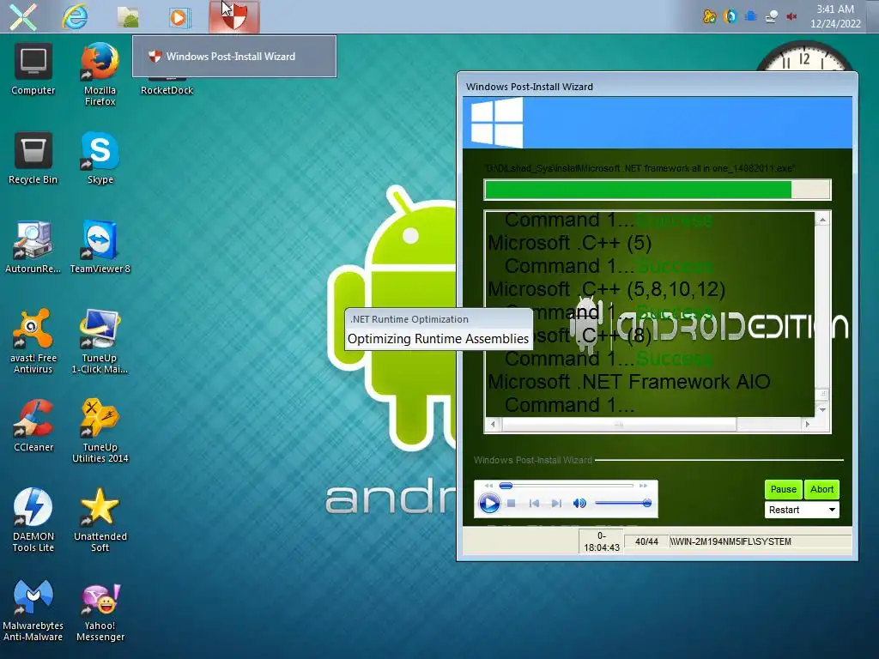The image size is (879, 659).
Task: Click the log list scroll up arrow
Action: 822,220
